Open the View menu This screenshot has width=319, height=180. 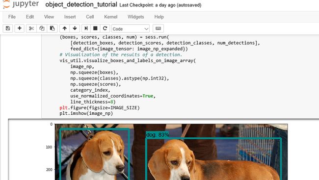pos(49,17)
